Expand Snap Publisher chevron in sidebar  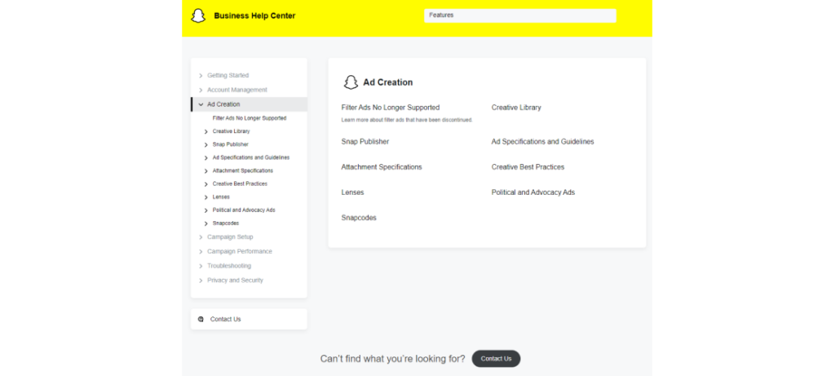206,144
